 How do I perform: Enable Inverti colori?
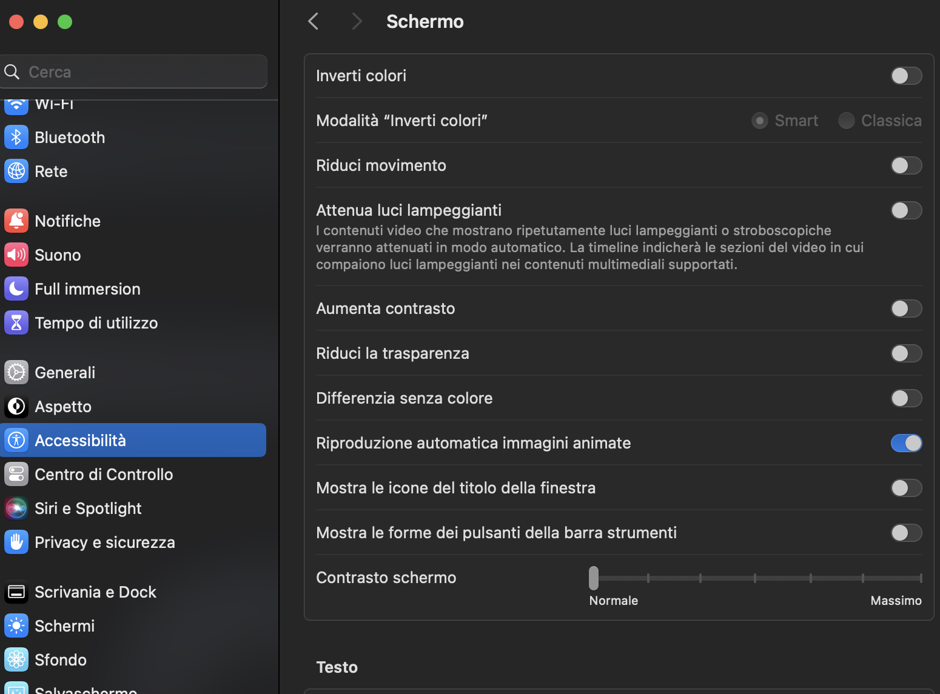pyautogui.click(x=906, y=76)
